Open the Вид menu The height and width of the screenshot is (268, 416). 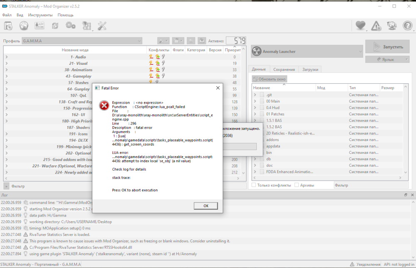pos(20,15)
